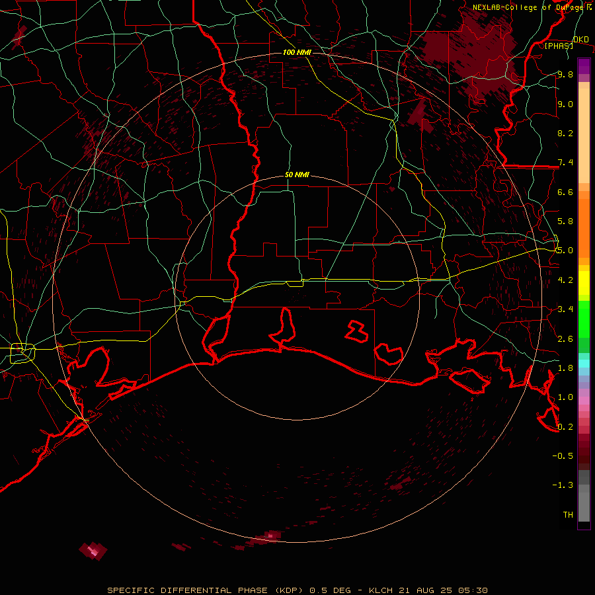
Task: Click the '100 NMI' range ring label
Action: pyautogui.click(x=297, y=52)
